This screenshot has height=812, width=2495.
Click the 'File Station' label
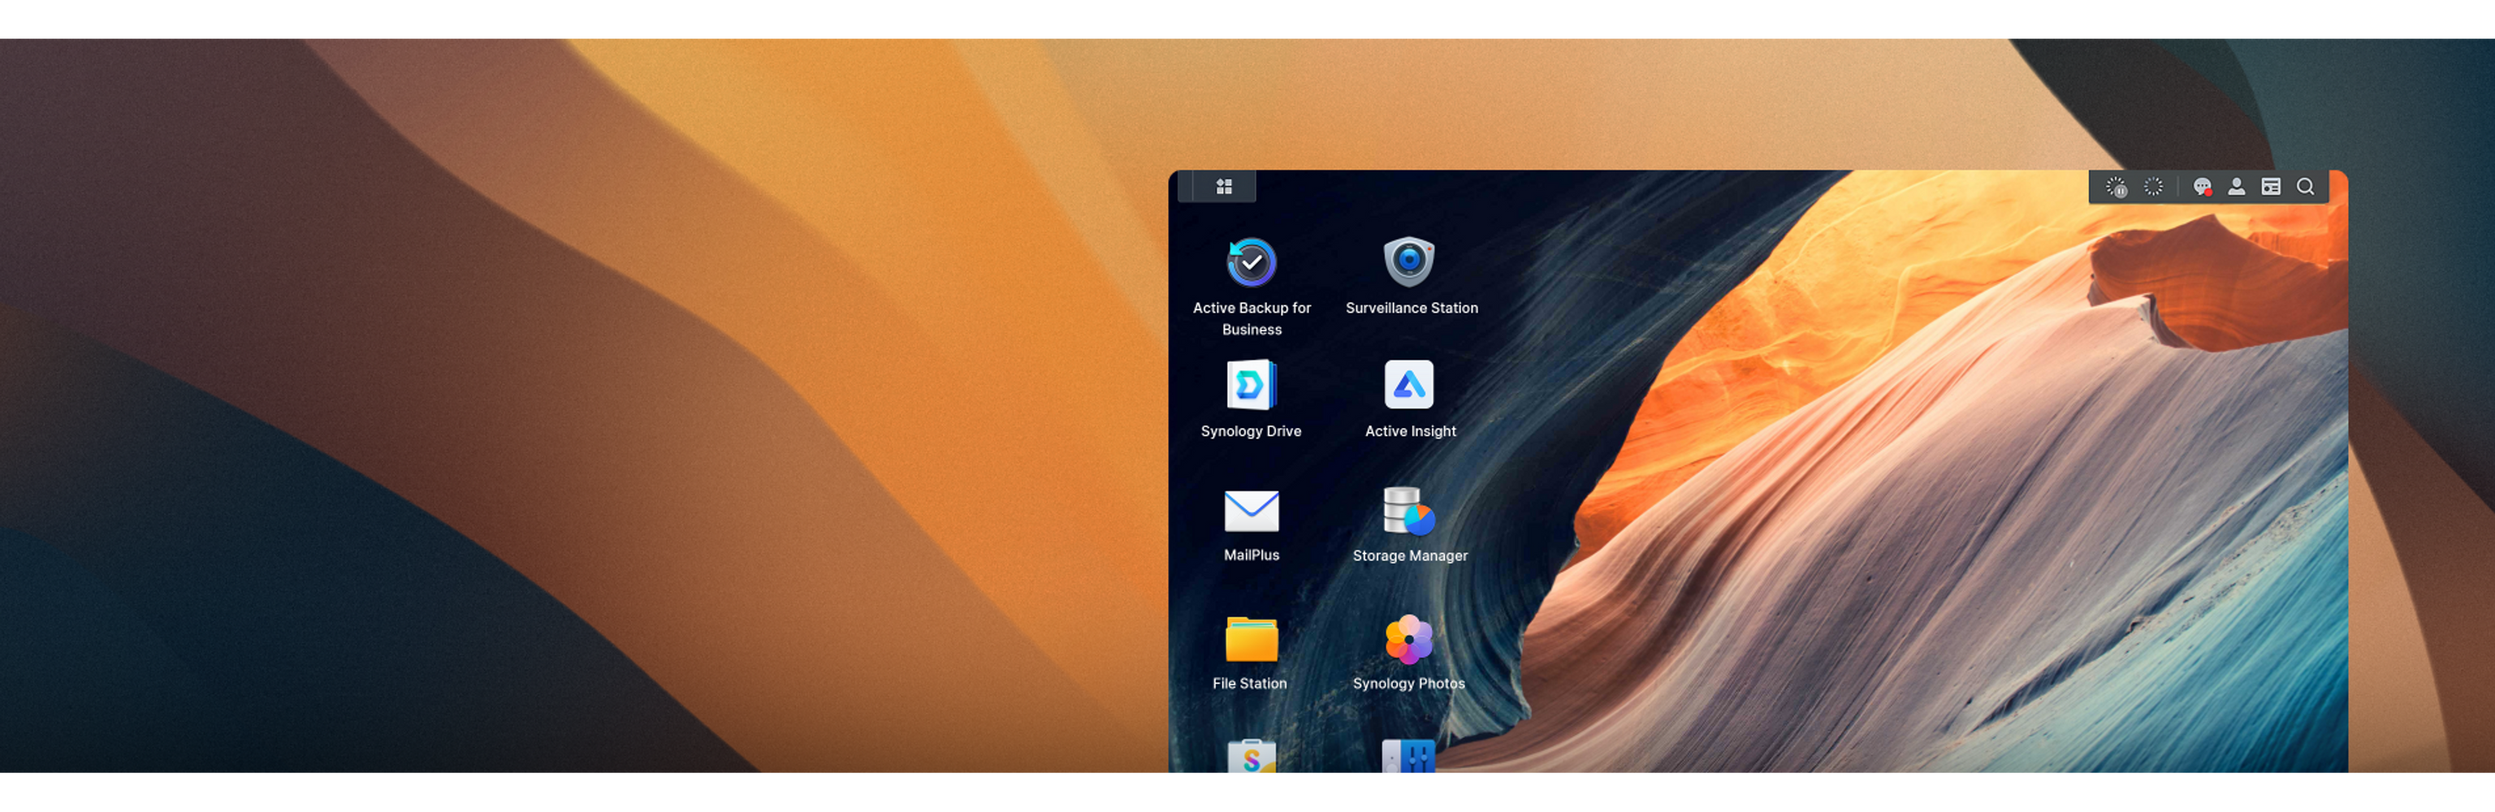coord(1249,683)
